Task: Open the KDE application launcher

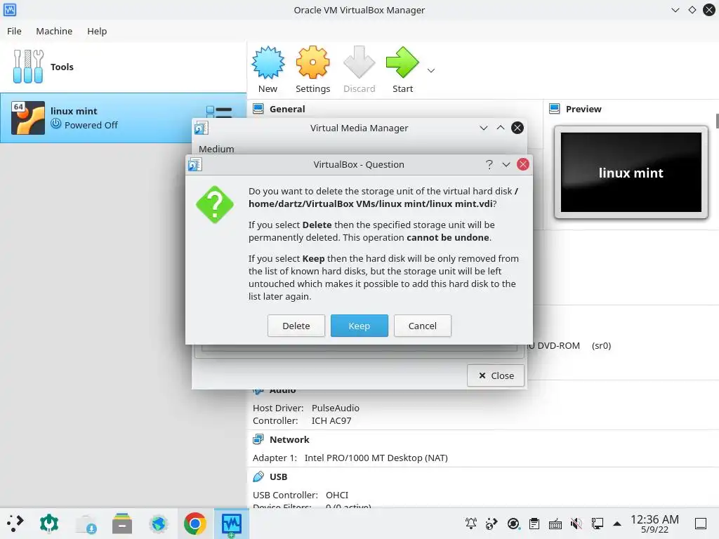Action: tap(15, 524)
